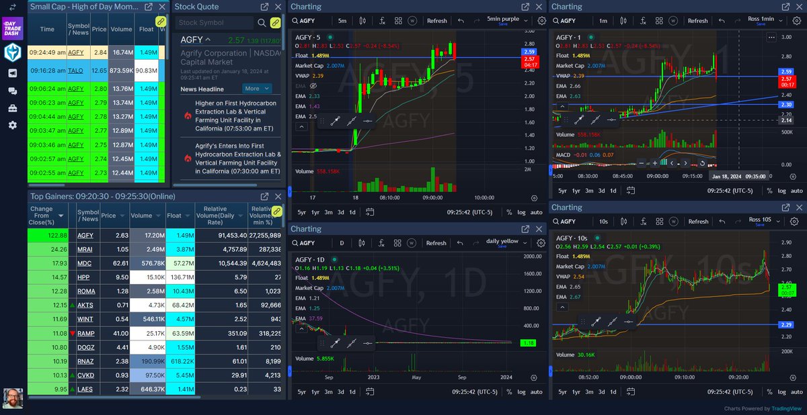Open the 5m interval selector
This screenshot has width=807, height=415.
tap(343, 21)
